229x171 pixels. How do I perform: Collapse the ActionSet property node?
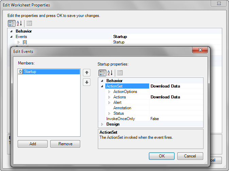(102, 86)
